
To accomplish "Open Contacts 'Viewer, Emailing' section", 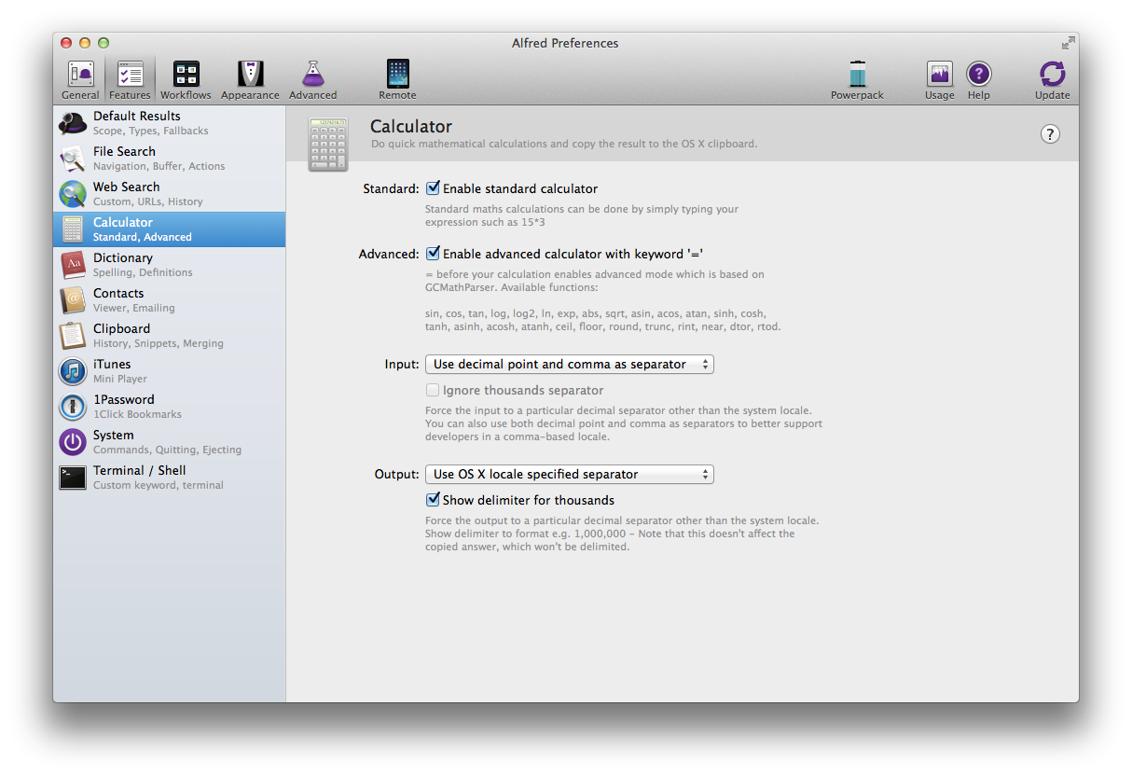I will (170, 300).
